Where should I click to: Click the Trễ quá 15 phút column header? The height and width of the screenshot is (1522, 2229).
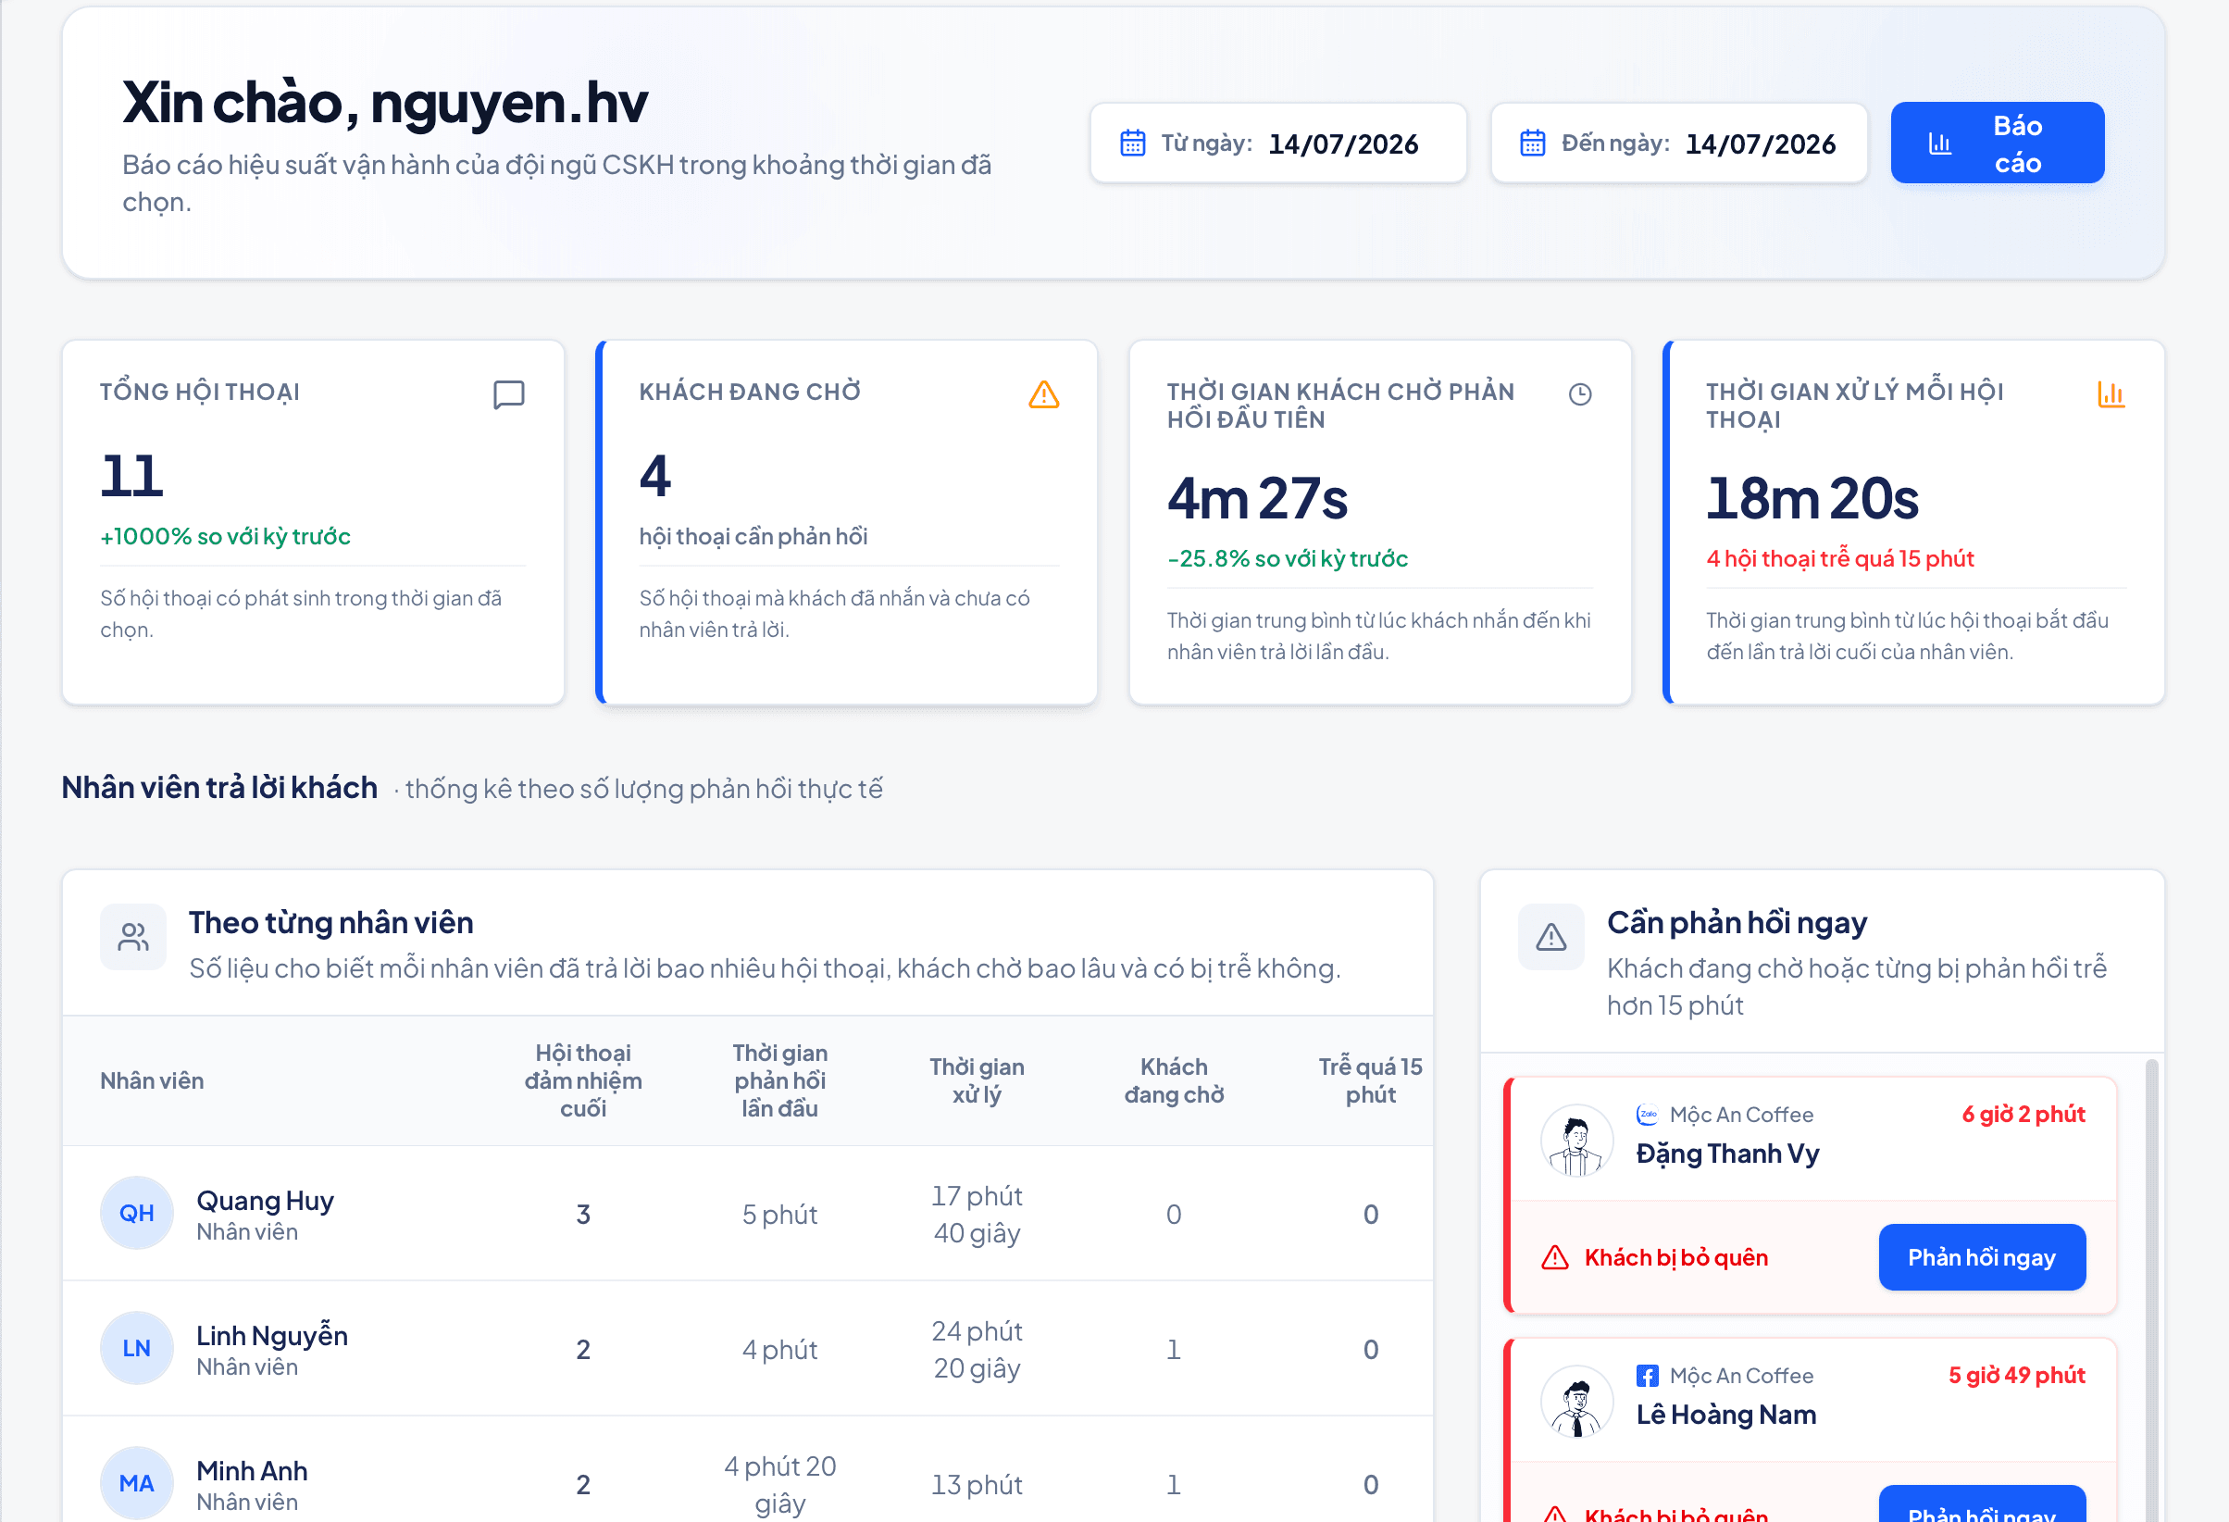[1371, 1080]
